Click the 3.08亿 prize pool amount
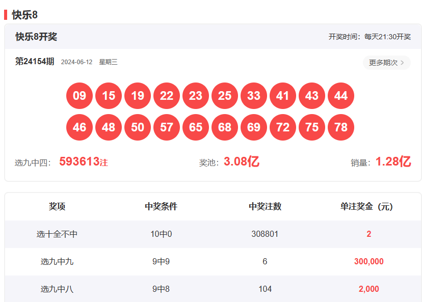 241,162
